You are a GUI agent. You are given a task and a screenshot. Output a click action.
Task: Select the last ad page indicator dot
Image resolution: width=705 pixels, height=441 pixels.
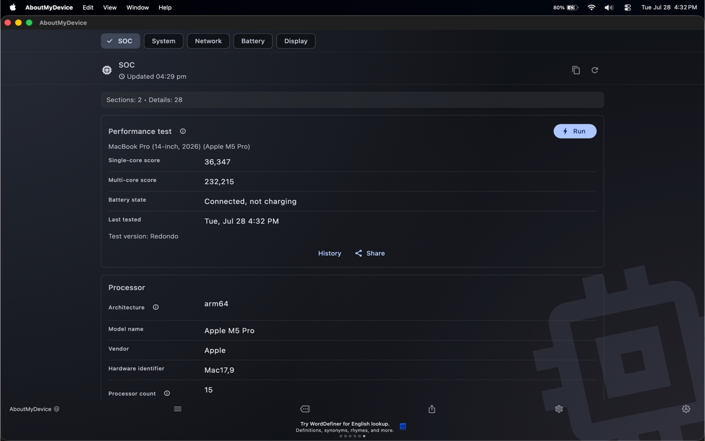coord(364,436)
